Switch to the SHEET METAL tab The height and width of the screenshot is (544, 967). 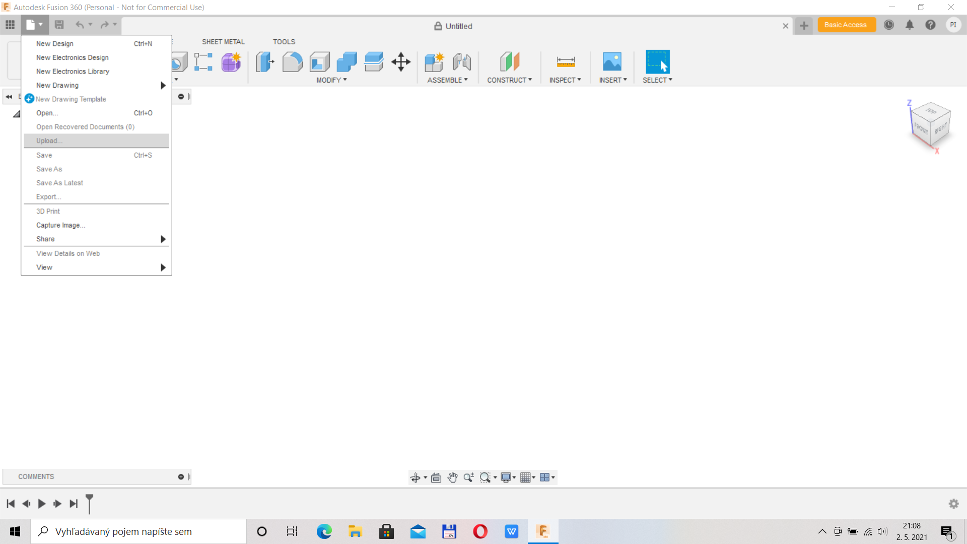(x=223, y=42)
